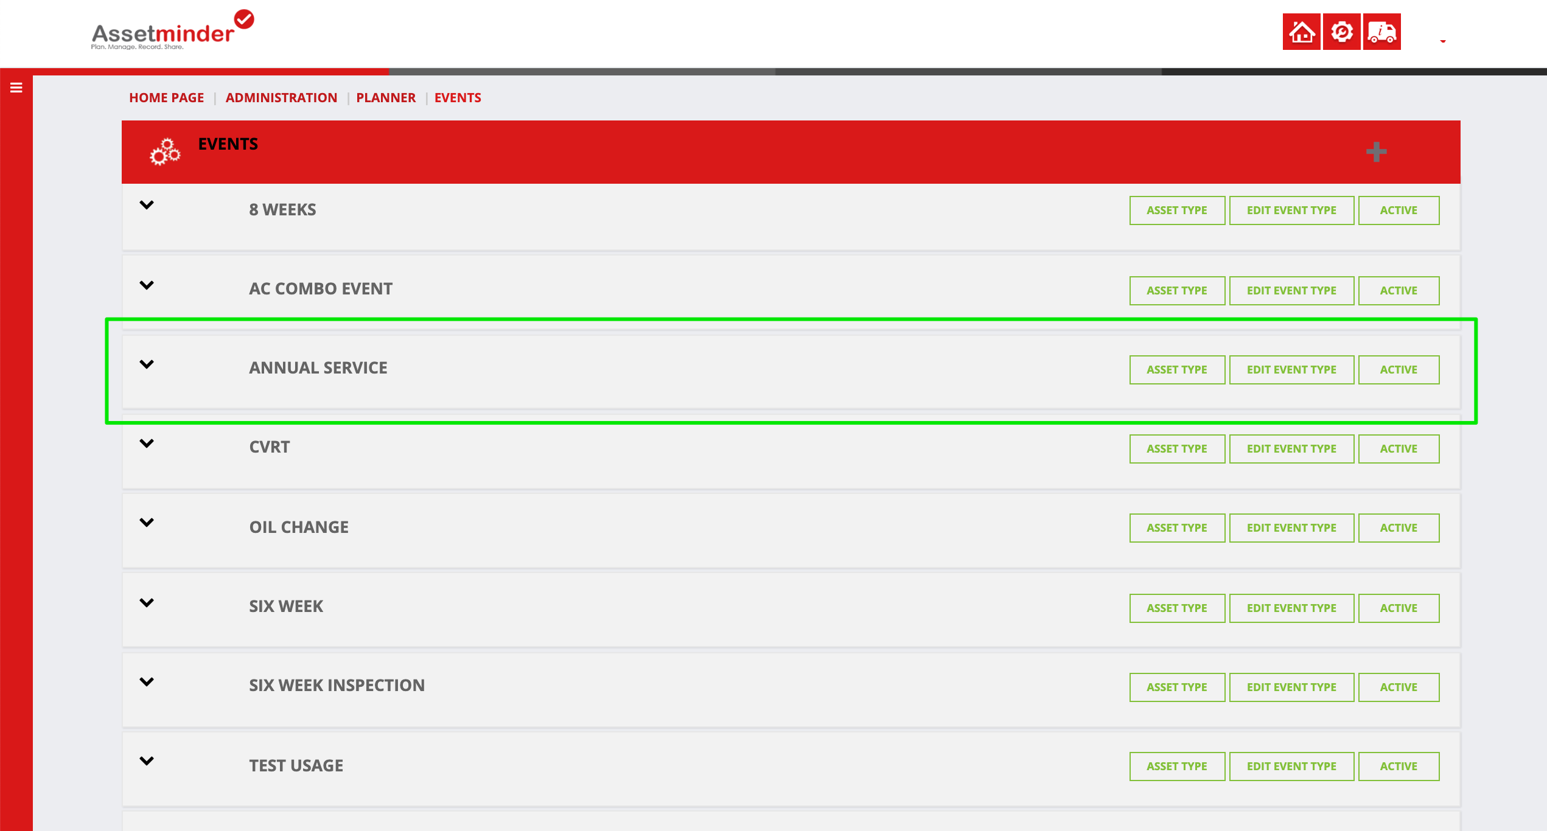Expand the 8 WEEKS event row
1547x831 pixels.
pos(147,205)
